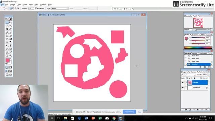Toggle lock position in Layers panel
The width and height of the screenshot is (215, 121).
click(x=192, y=78)
